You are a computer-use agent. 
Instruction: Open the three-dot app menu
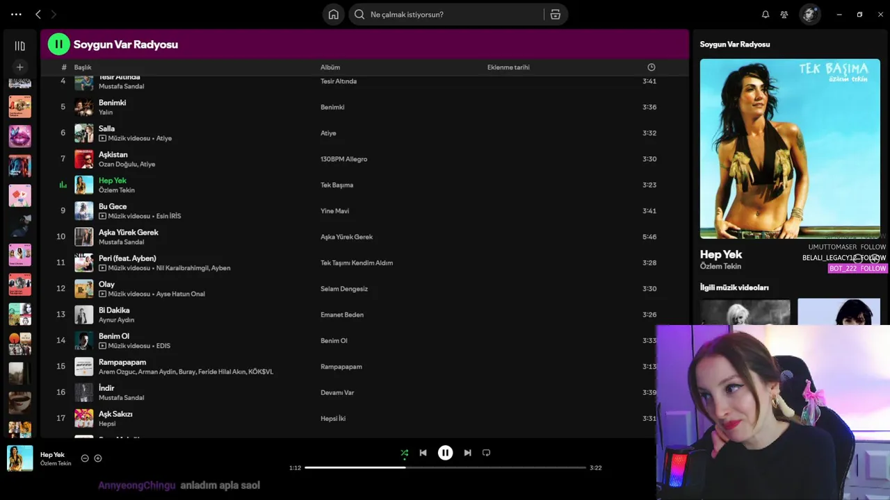(x=16, y=14)
